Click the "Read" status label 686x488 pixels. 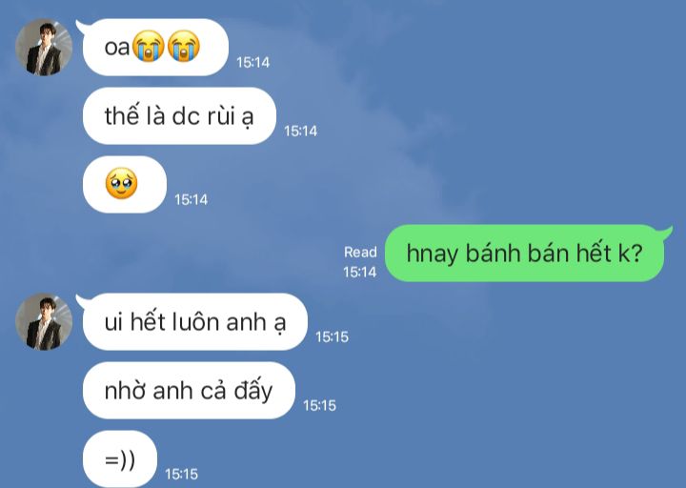click(360, 252)
